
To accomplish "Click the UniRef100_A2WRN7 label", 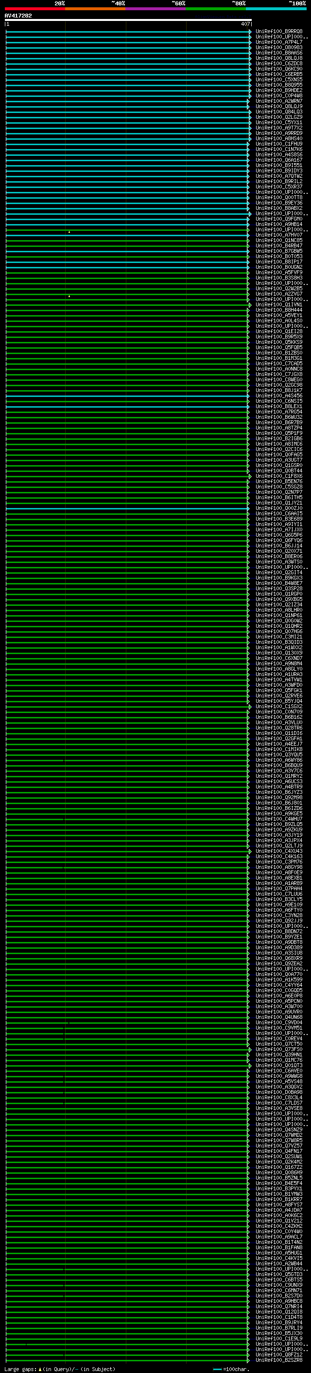I will pyautogui.click(x=279, y=101).
